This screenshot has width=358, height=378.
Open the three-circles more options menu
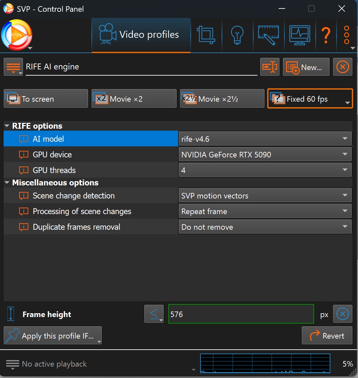347,35
